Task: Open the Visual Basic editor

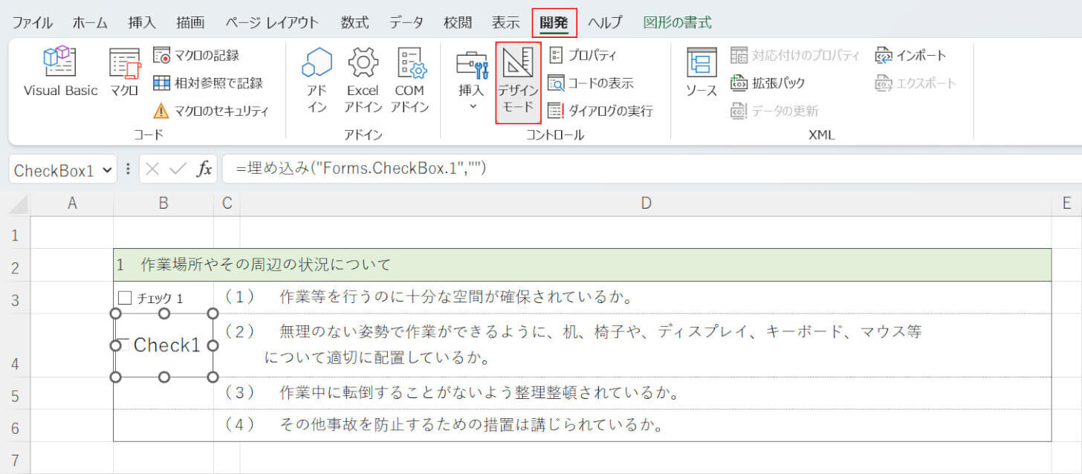Action: [x=60, y=73]
